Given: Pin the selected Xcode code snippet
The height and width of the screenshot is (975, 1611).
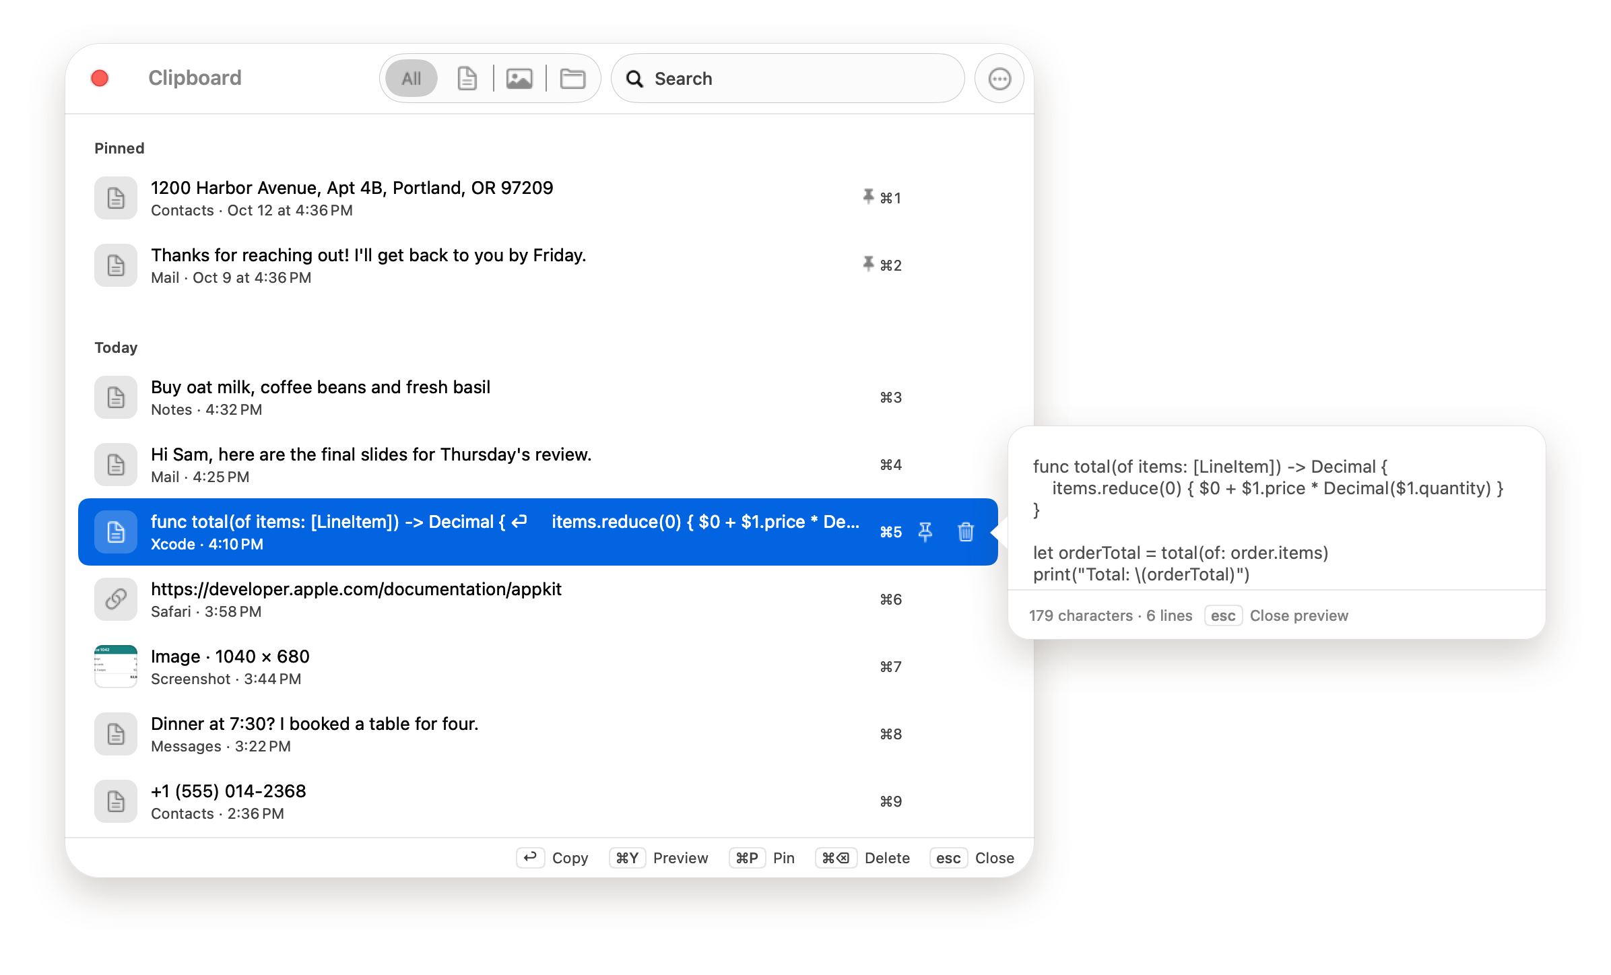Looking at the screenshot, I should point(925,532).
